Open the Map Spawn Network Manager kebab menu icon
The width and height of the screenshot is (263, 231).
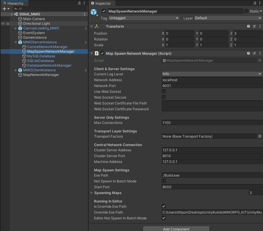point(260,53)
